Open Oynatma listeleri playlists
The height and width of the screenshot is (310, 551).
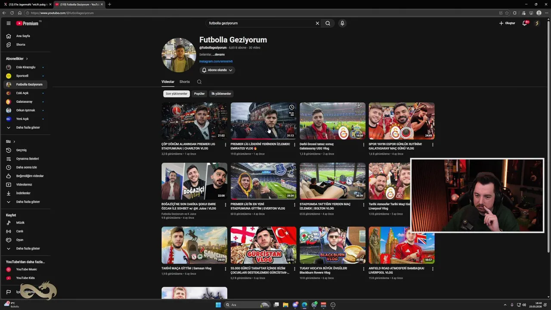tap(27, 159)
